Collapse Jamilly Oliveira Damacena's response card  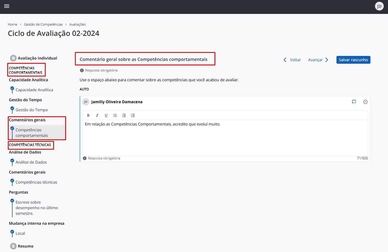pyautogui.click(x=365, y=102)
